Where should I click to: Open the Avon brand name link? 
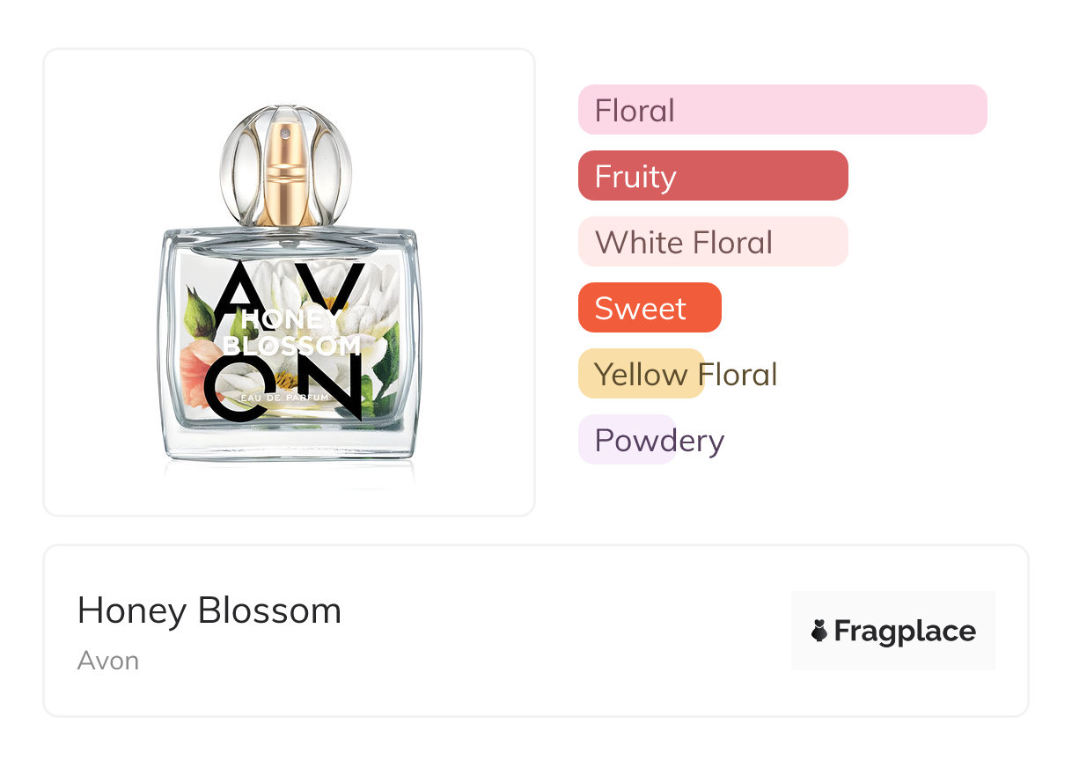pos(107,661)
